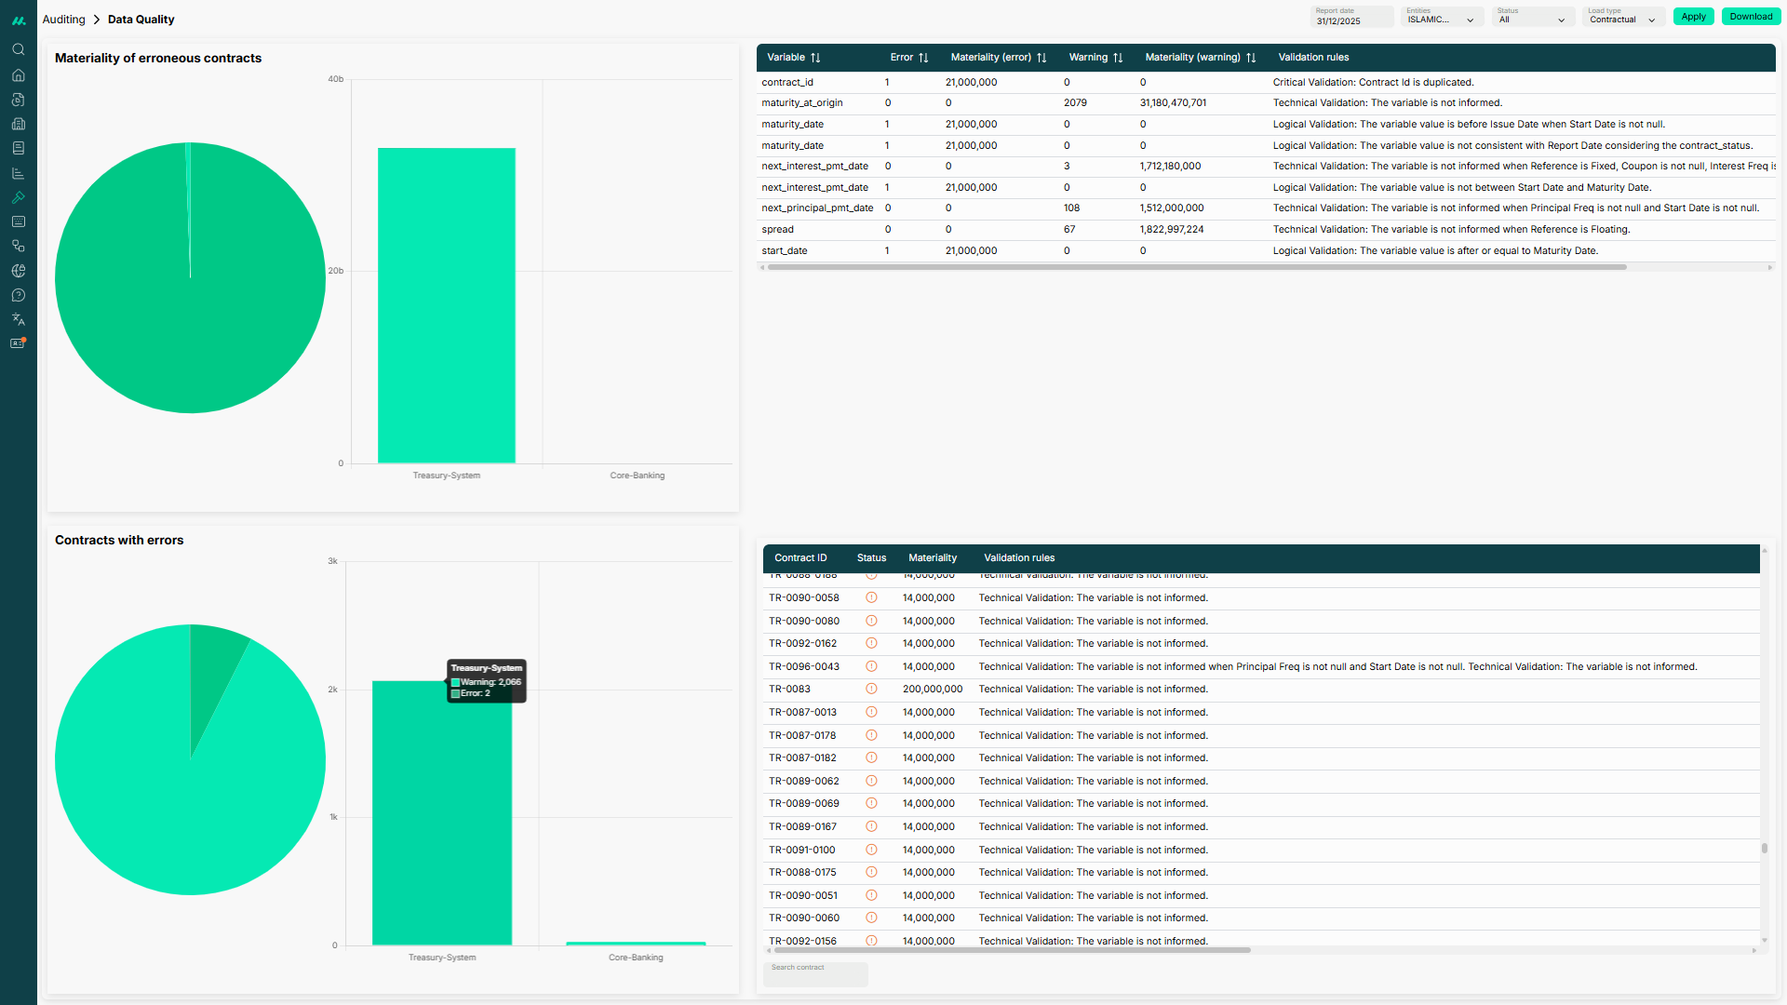This screenshot has height=1005, width=1787.
Task: Select the next_principal_pmt_date variable row
Action: 1266,208
